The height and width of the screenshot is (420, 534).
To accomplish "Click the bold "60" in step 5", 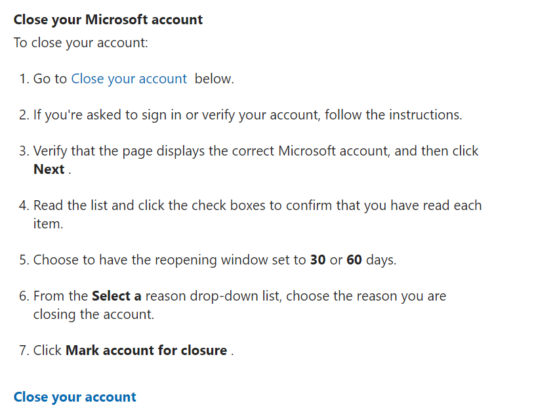I will pos(354,260).
